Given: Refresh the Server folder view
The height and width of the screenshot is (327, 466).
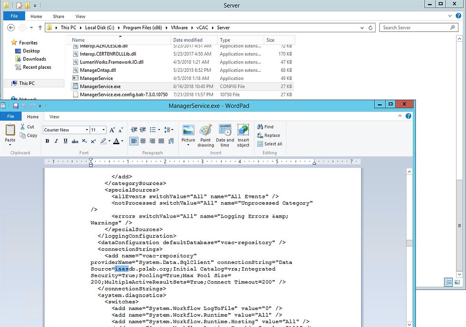Looking at the screenshot, I should 370,28.
